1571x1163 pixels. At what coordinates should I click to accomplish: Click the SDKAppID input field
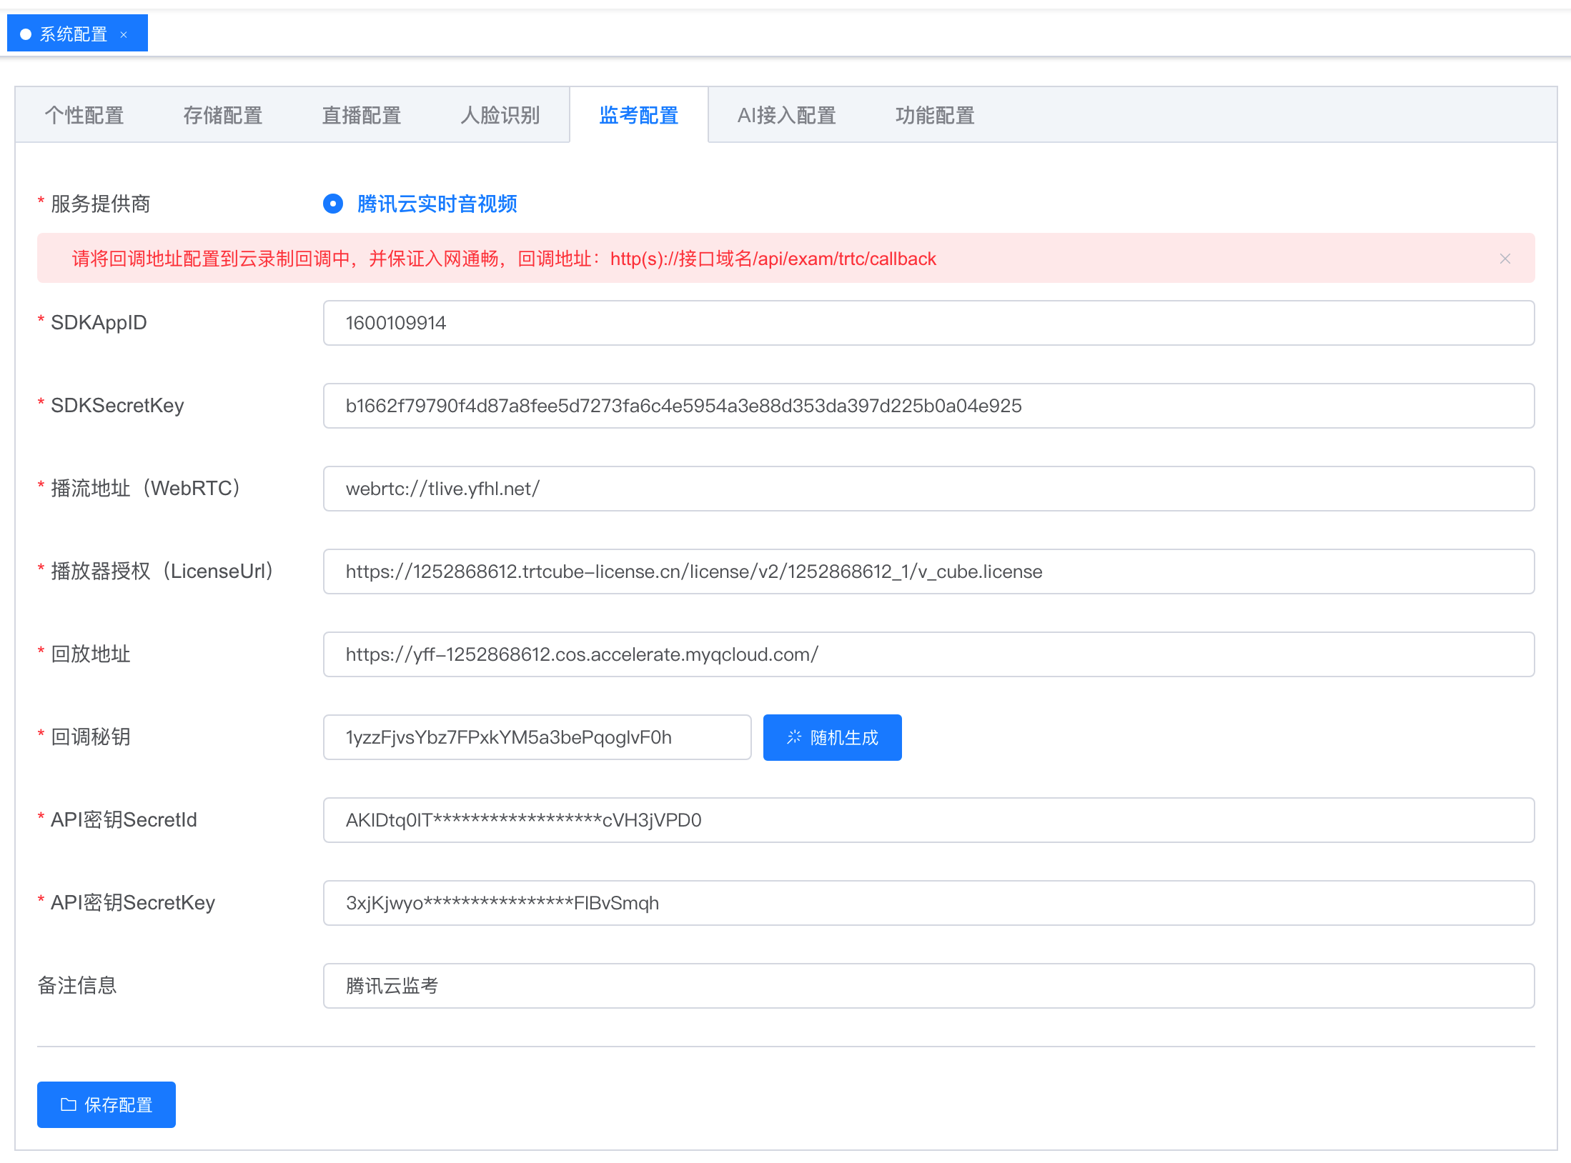[x=928, y=323]
